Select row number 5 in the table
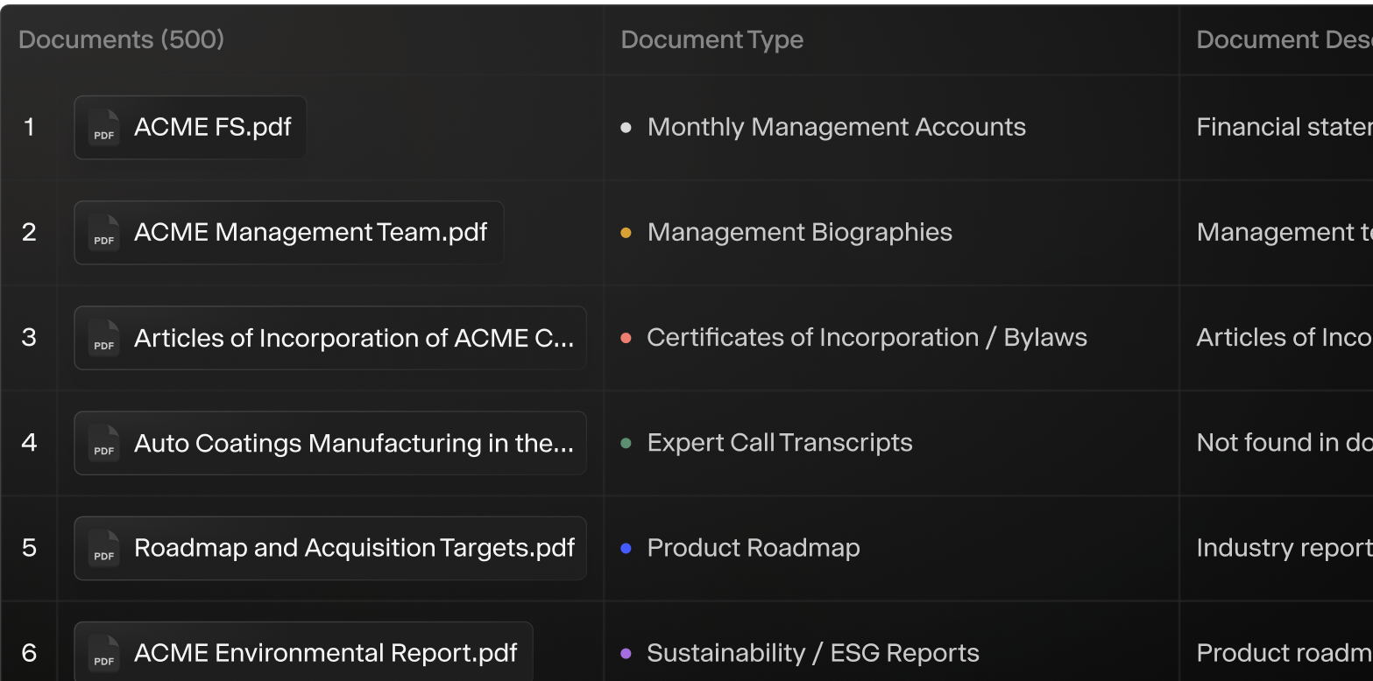 pos(29,548)
